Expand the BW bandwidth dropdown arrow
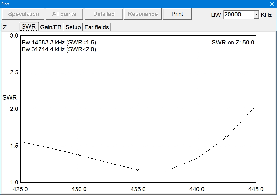 tap(256, 15)
